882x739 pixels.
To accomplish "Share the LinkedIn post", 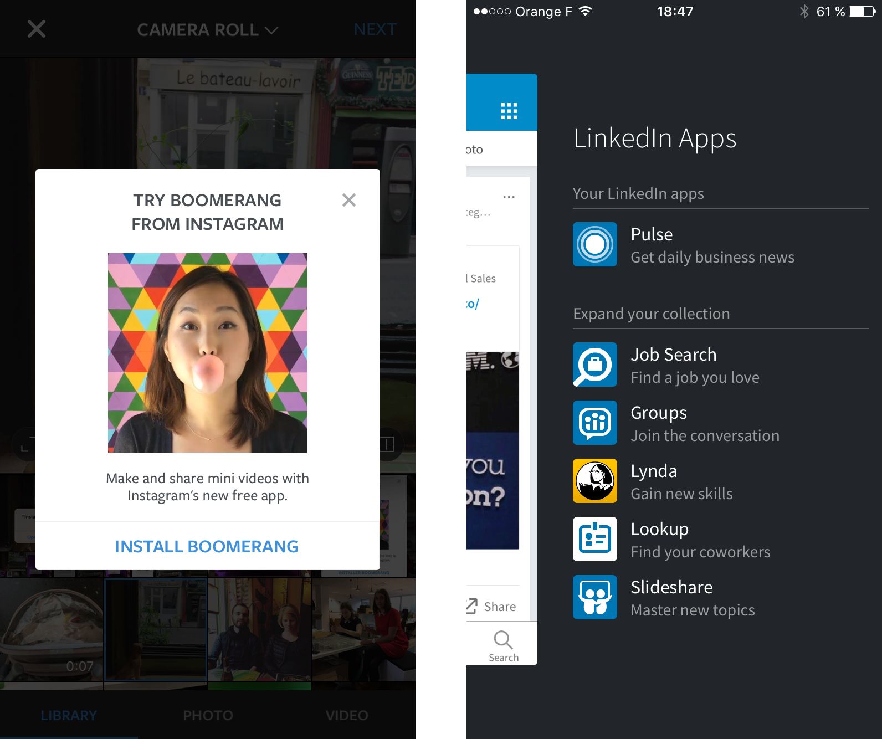I will point(492,607).
